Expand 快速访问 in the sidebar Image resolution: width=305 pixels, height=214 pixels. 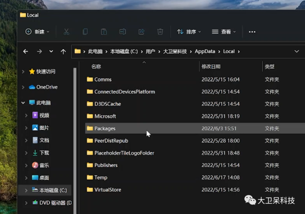[x=23, y=72]
